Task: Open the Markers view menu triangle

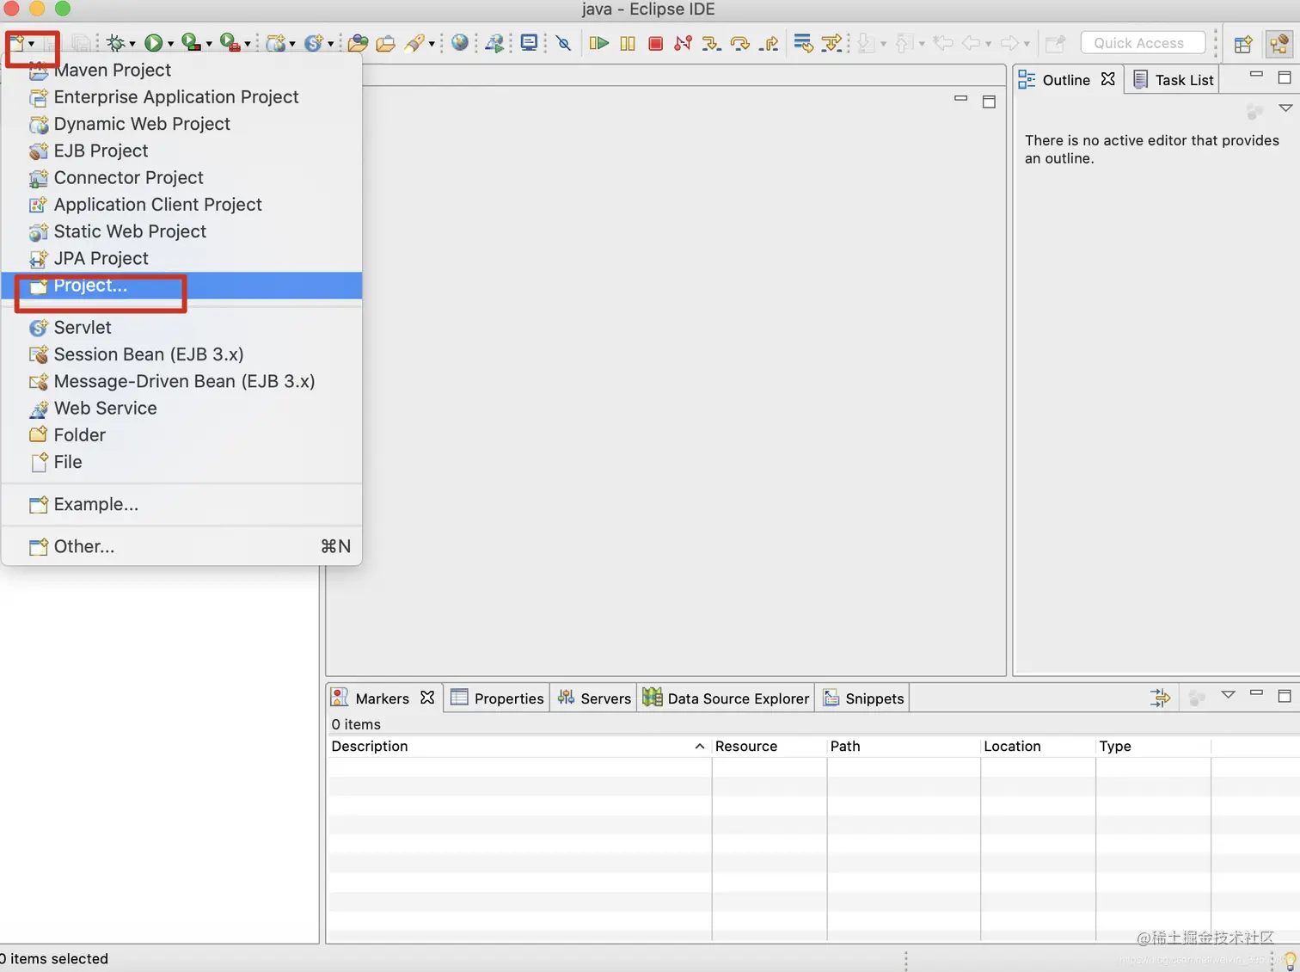Action: (1228, 695)
